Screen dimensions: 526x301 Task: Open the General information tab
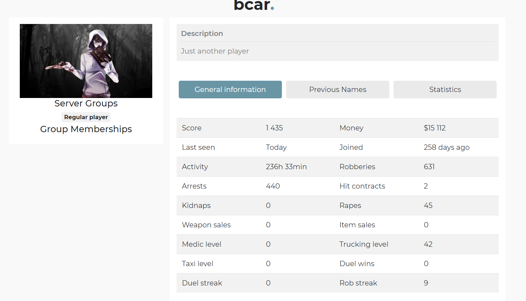pos(230,90)
